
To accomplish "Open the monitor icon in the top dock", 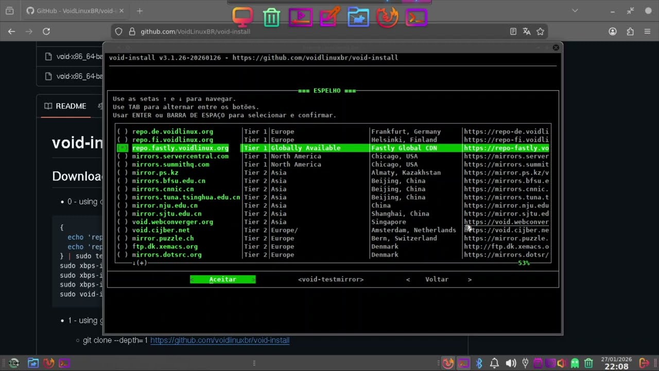I will (x=242, y=18).
